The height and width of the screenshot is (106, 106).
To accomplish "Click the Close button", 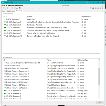I will [100, 103].
